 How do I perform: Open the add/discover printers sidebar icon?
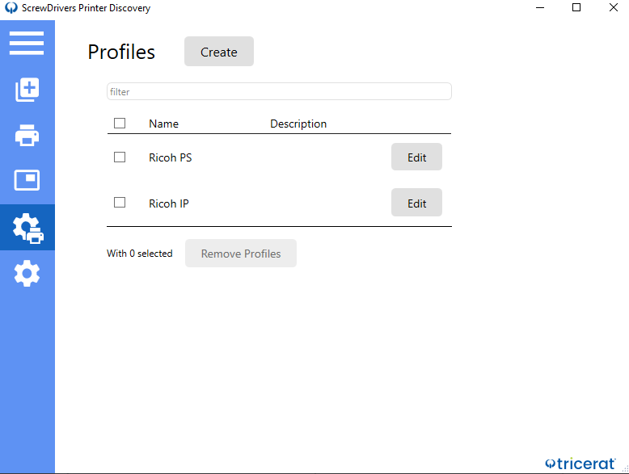(x=27, y=90)
